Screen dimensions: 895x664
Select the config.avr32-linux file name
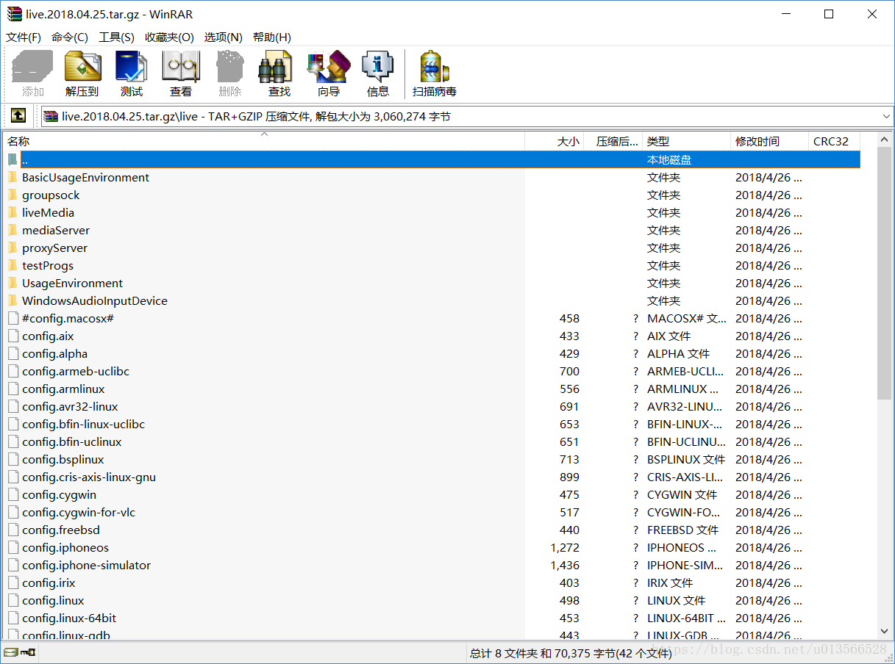tap(70, 406)
